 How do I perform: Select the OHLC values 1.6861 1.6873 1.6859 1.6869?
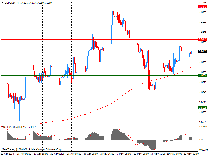[36, 3]
